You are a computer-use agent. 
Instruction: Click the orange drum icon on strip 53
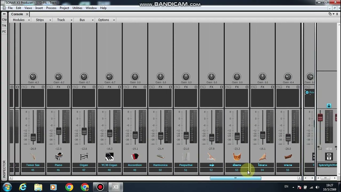click(237, 157)
